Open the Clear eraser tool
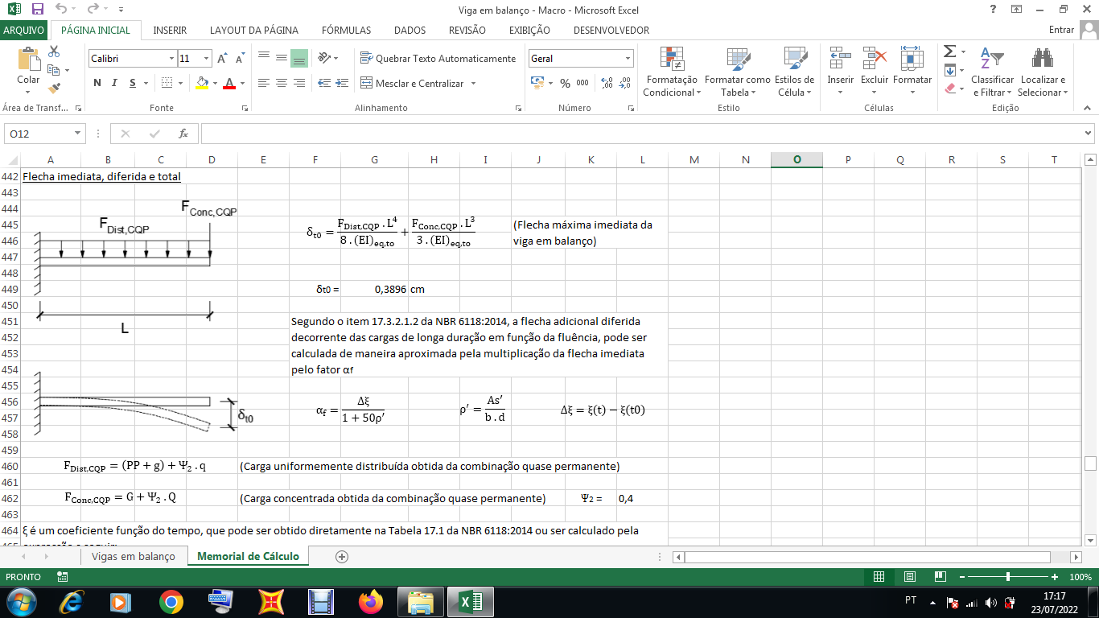 pyautogui.click(x=949, y=89)
